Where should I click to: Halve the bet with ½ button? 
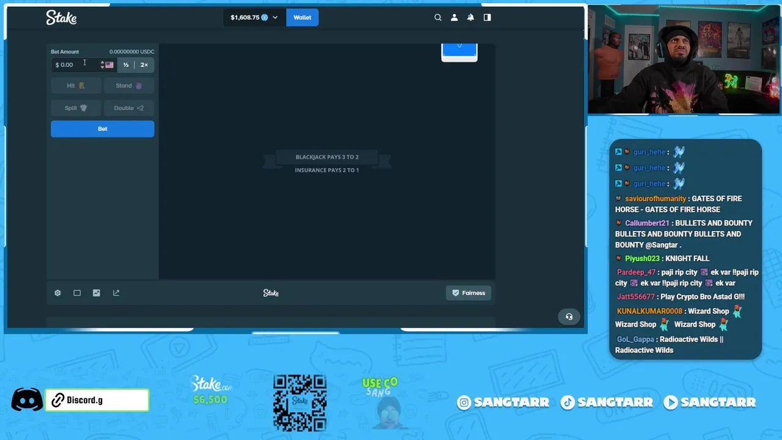point(126,65)
